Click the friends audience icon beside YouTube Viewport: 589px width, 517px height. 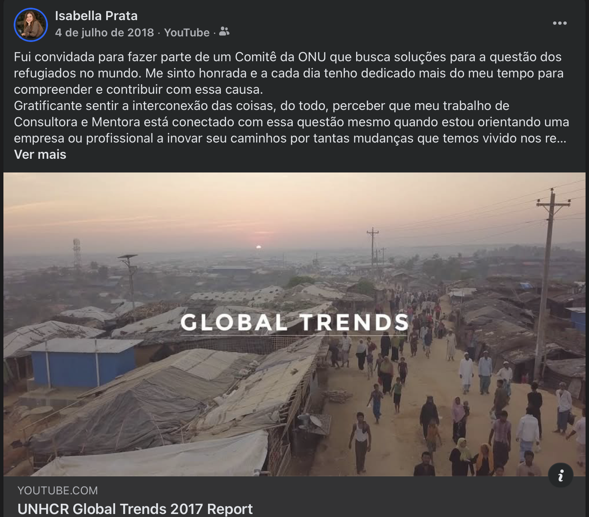pyautogui.click(x=224, y=32)
